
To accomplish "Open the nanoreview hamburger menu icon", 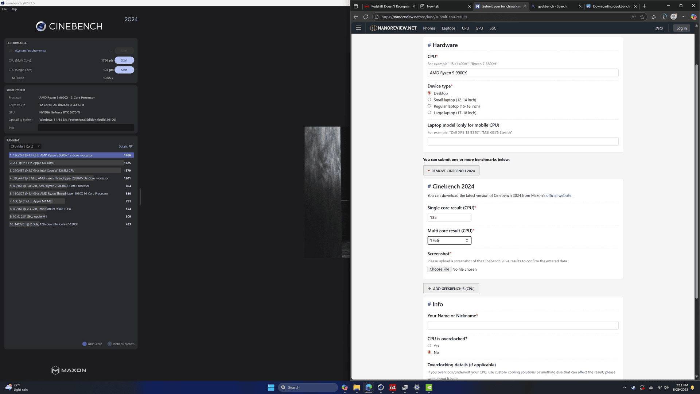I will (358, 28).
